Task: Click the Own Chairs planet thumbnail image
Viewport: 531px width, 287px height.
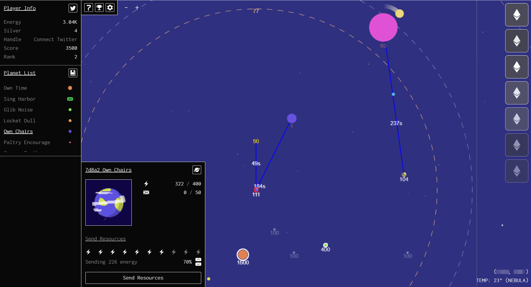Action: click(109, 203)
